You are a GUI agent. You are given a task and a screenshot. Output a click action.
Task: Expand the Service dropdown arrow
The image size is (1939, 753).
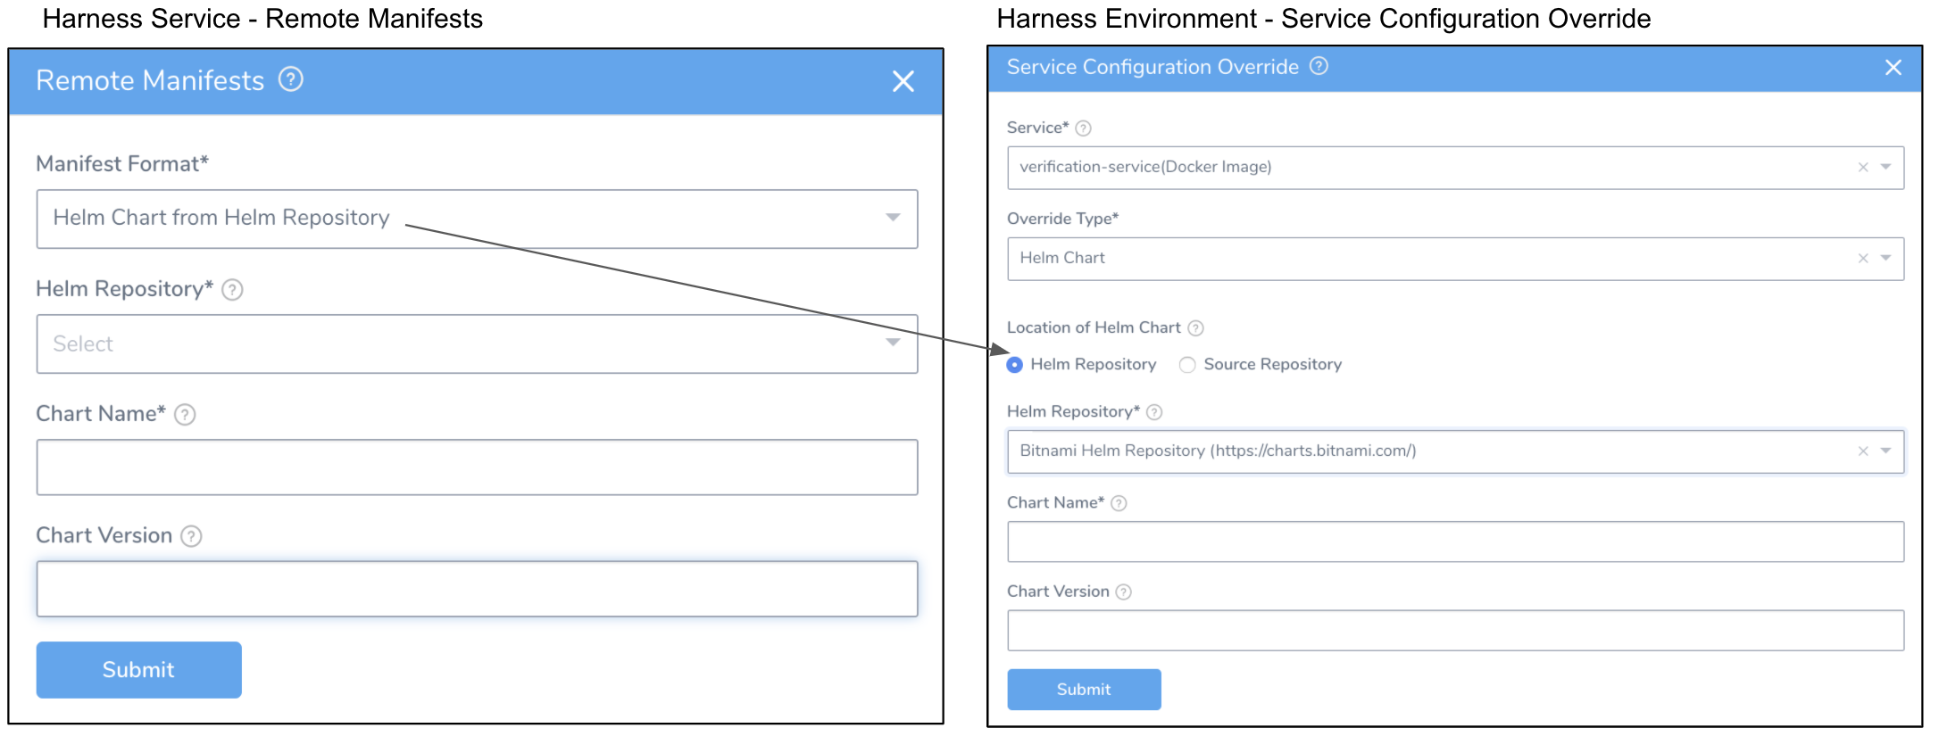(1885, 167)
